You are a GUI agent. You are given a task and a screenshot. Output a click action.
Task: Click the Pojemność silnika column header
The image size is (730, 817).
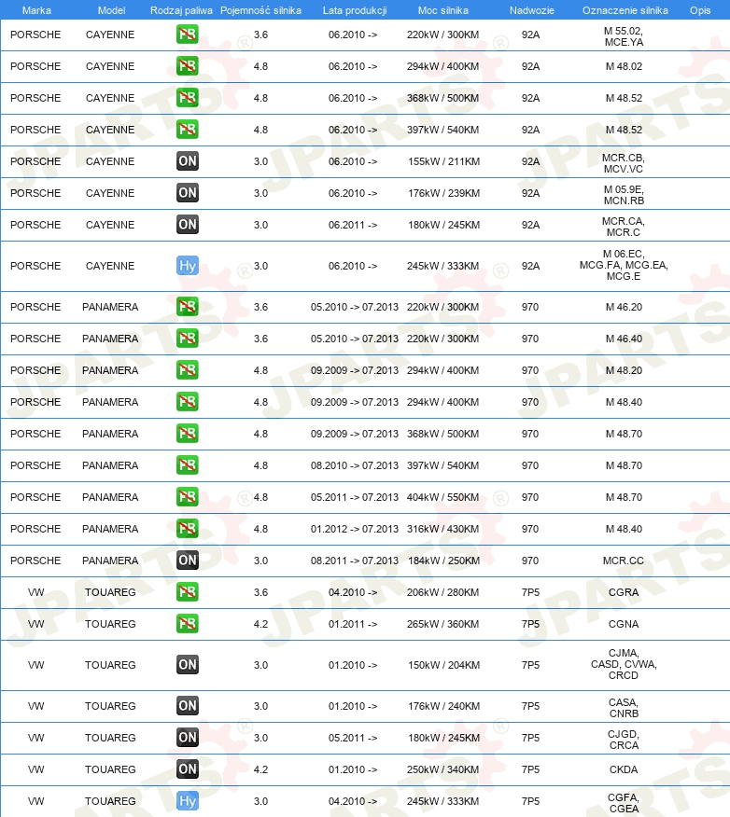260,10
